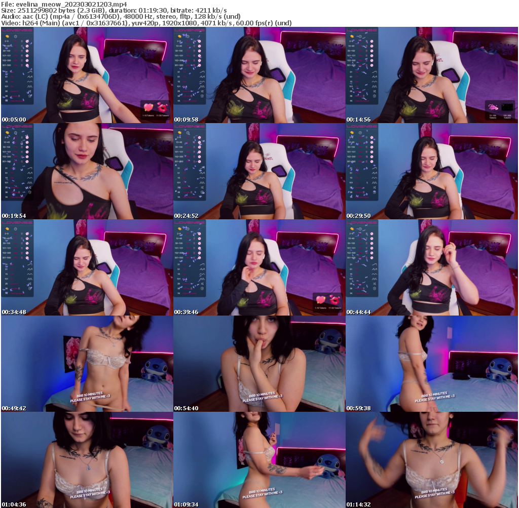Select the low wave vibration pattern icon
This screenshot has height=508, width=519.
[29, 82]
